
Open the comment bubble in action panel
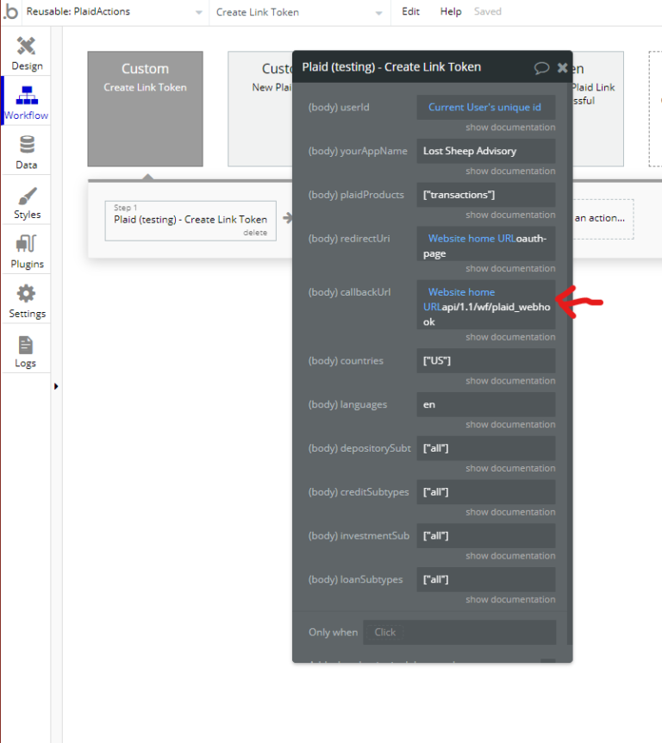point(541,68)
